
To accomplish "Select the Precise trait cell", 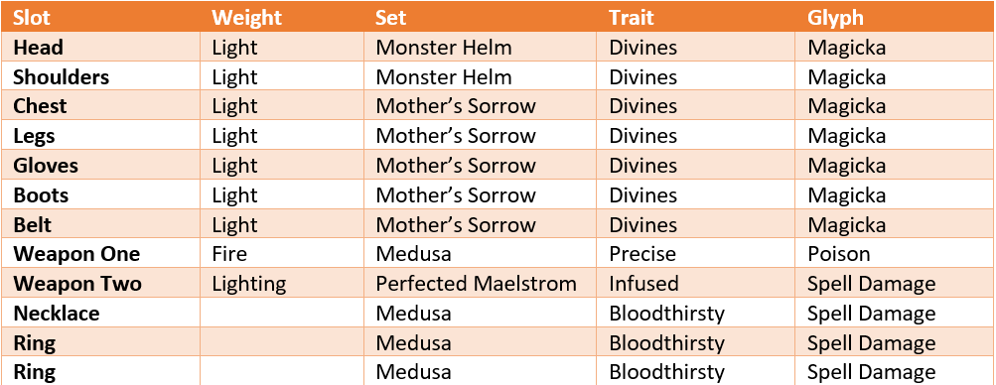I will [642, 254].
